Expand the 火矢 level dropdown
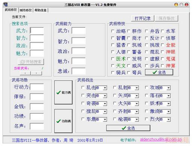 click(137, 104)
